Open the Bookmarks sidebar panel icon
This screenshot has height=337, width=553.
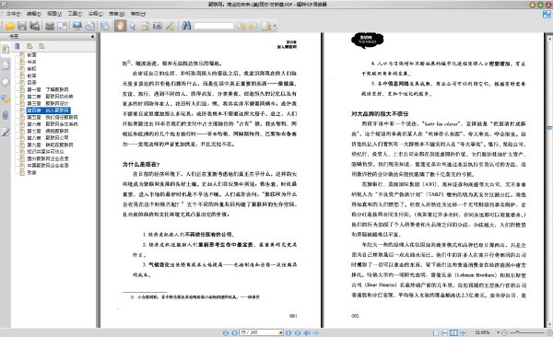6,49
